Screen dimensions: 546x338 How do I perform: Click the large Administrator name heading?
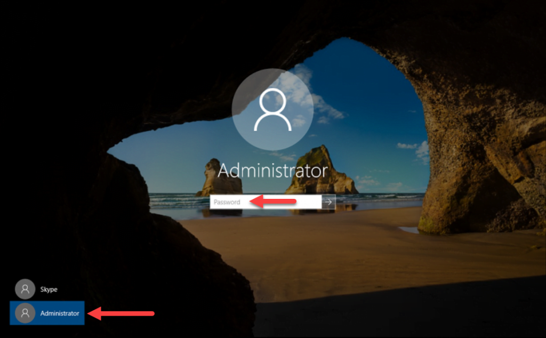pos(272,171)
